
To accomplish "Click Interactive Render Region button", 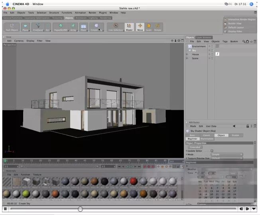I will [x=240, y=20].
